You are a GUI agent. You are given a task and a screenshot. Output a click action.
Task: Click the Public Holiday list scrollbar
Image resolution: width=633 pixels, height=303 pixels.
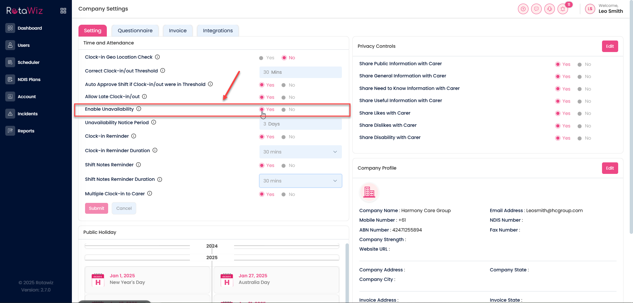tap(347, 270)
